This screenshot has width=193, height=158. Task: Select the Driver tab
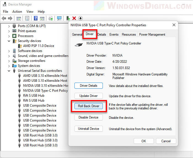click(90, 34)
